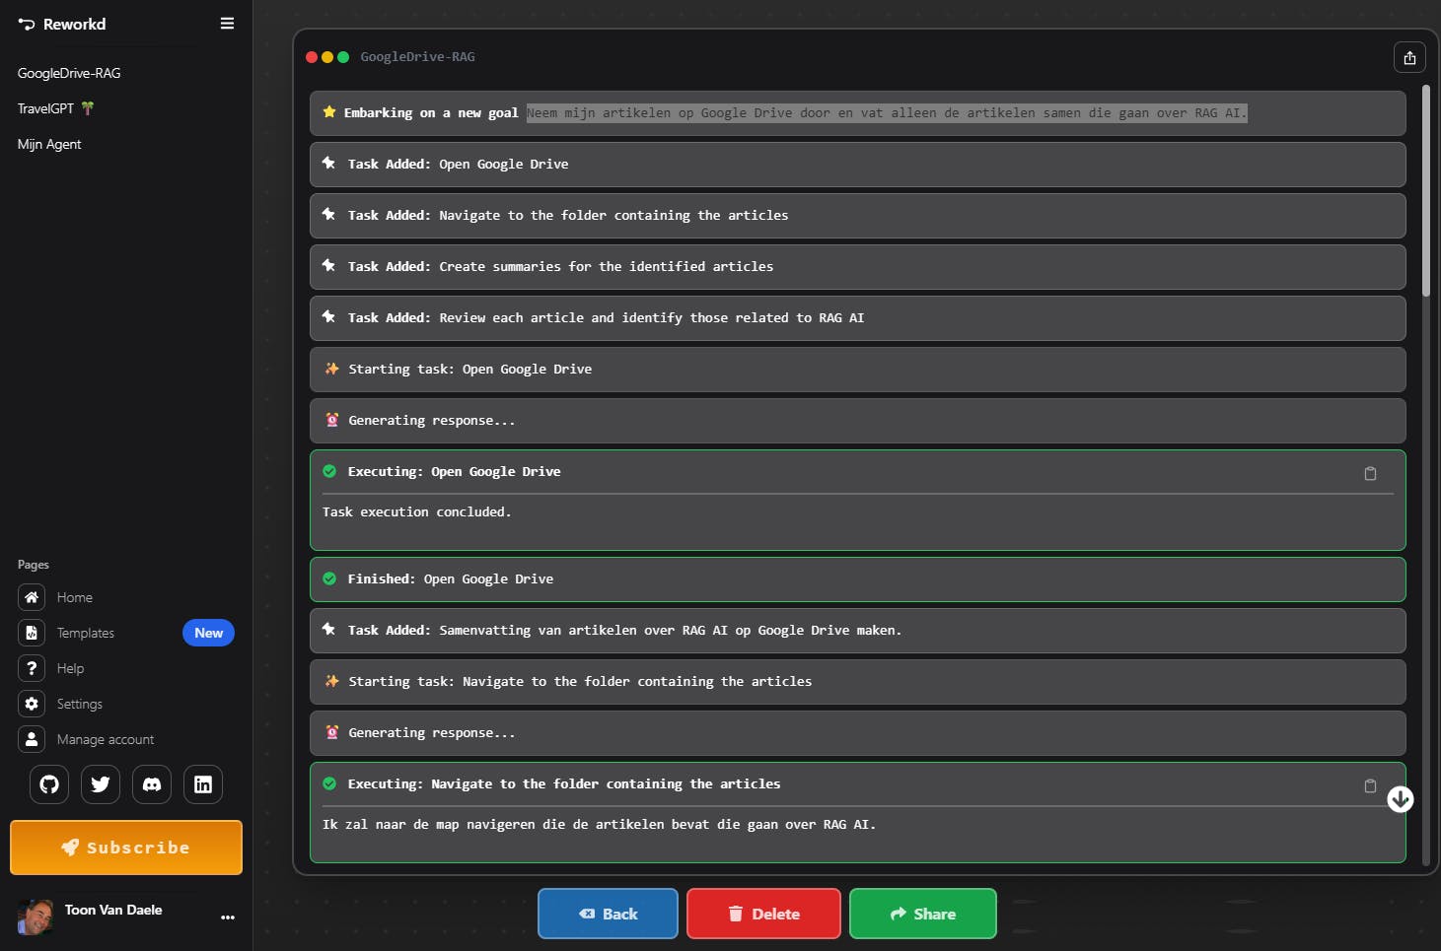This screenshot has width=1441, height=951.
Task: Copy the Open Google Drive execution output
Action: coord(1370,474)
